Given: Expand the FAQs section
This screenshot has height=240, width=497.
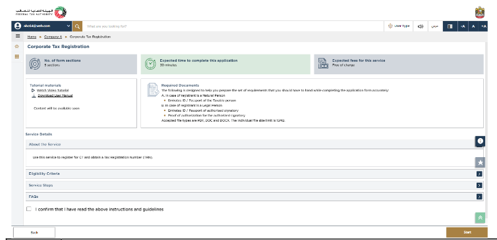Looking at the screenshot, I should pos(254,197).
